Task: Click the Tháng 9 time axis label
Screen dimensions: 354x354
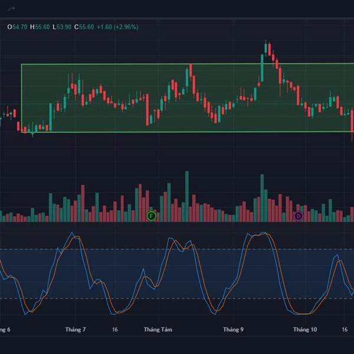Action: pyautogui.click(x=233, y=330)
